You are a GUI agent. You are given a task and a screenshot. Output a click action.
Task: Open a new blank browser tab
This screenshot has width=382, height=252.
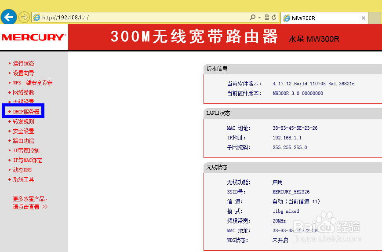coord(375,18)
